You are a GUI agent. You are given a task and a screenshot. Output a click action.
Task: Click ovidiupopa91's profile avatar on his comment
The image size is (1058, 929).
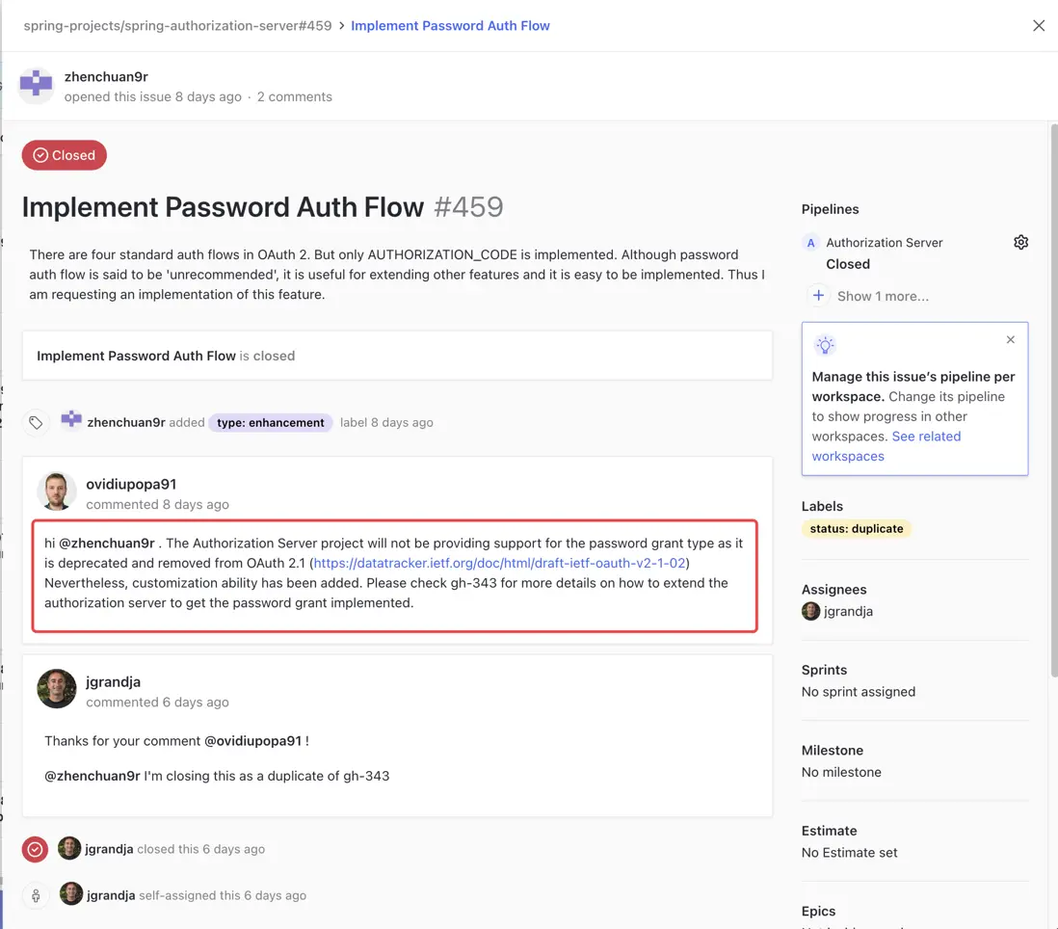57,491
